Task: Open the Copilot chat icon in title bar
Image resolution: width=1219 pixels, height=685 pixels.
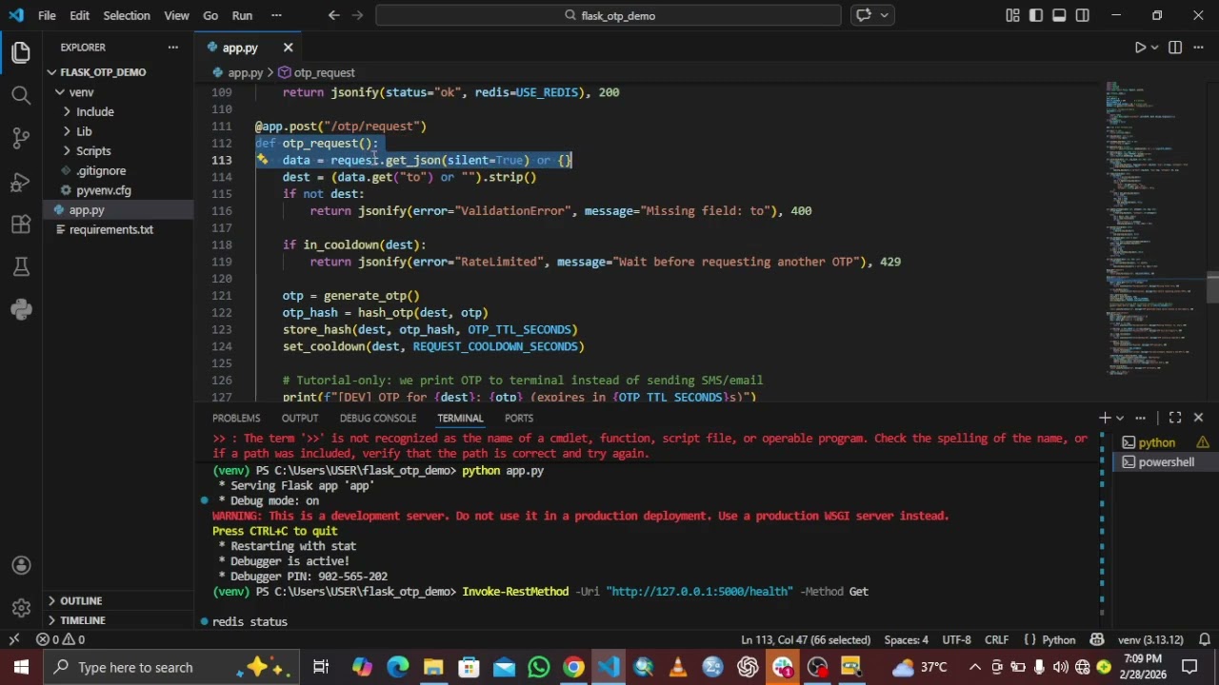Action: click(864, 15)
